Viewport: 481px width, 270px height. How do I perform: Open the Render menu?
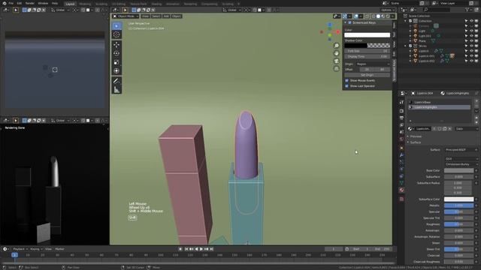point(30,3)
